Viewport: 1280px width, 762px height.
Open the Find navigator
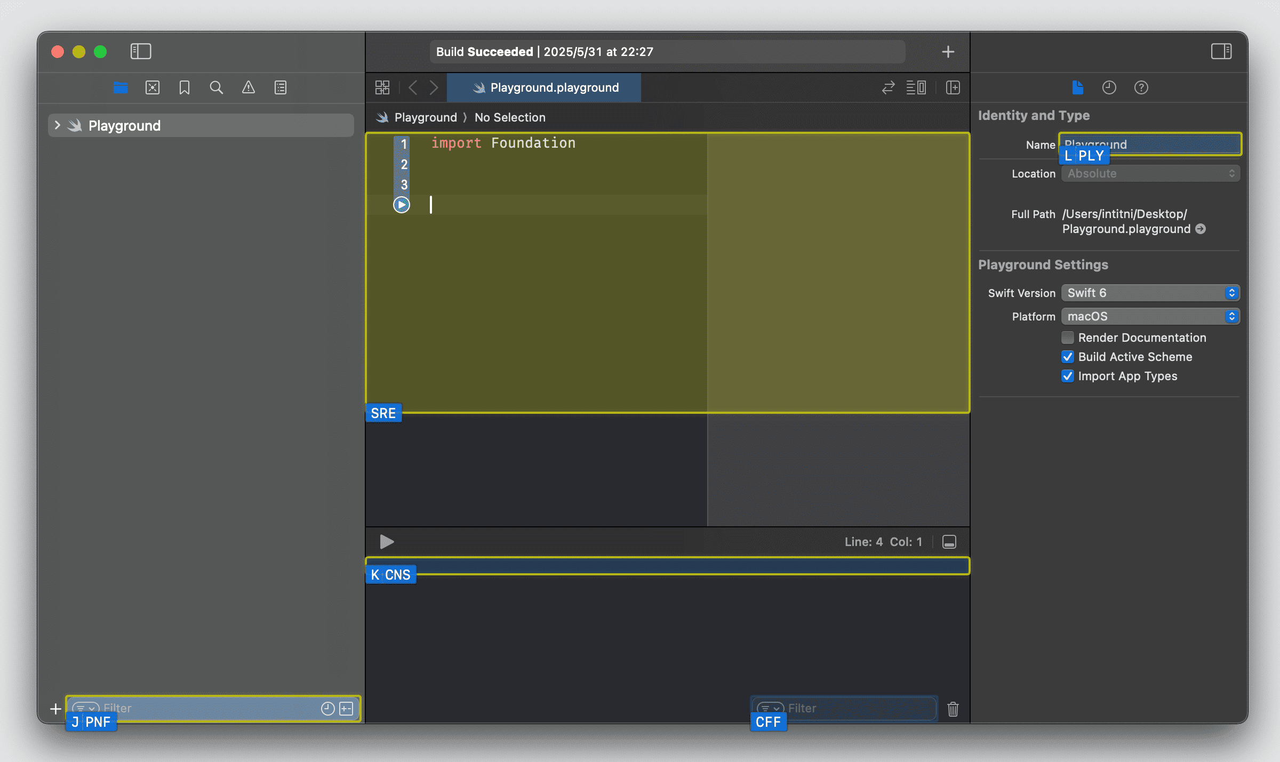tap(217, 87)
